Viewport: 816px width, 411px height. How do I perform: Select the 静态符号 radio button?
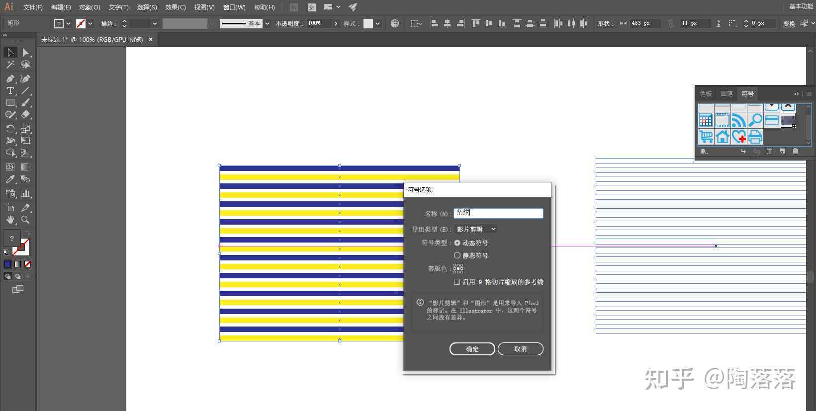(457, 255)
